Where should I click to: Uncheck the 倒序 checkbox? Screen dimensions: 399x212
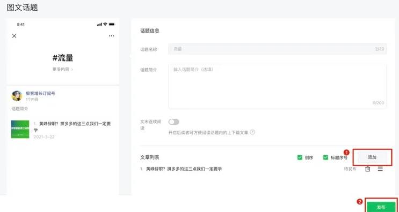coord(300,157)
